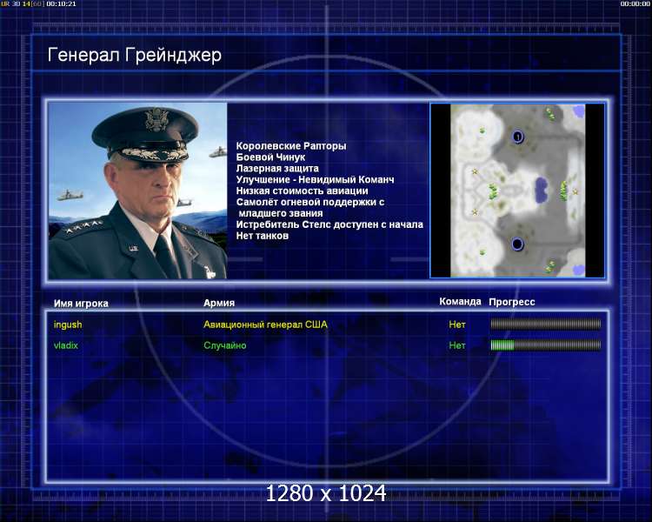Click the 'Нет танков' line
Image resolution: width=652 pixels, height=522 pixels.
262,236
